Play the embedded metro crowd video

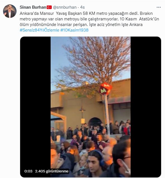91,107
